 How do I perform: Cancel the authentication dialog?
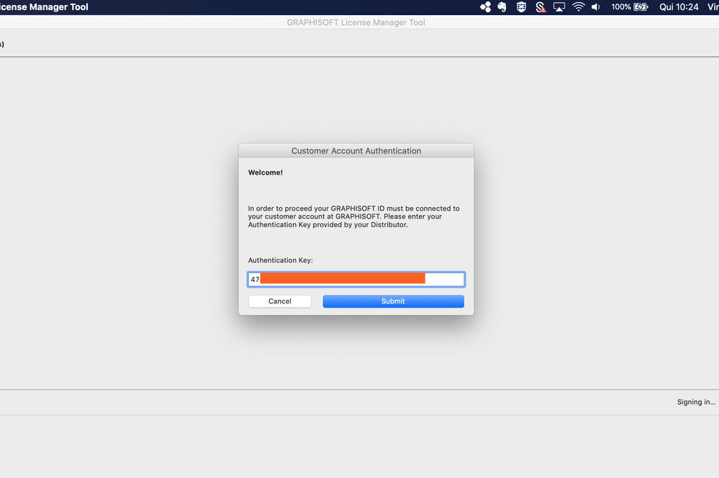pyautogui.click(x=280, y=301)
